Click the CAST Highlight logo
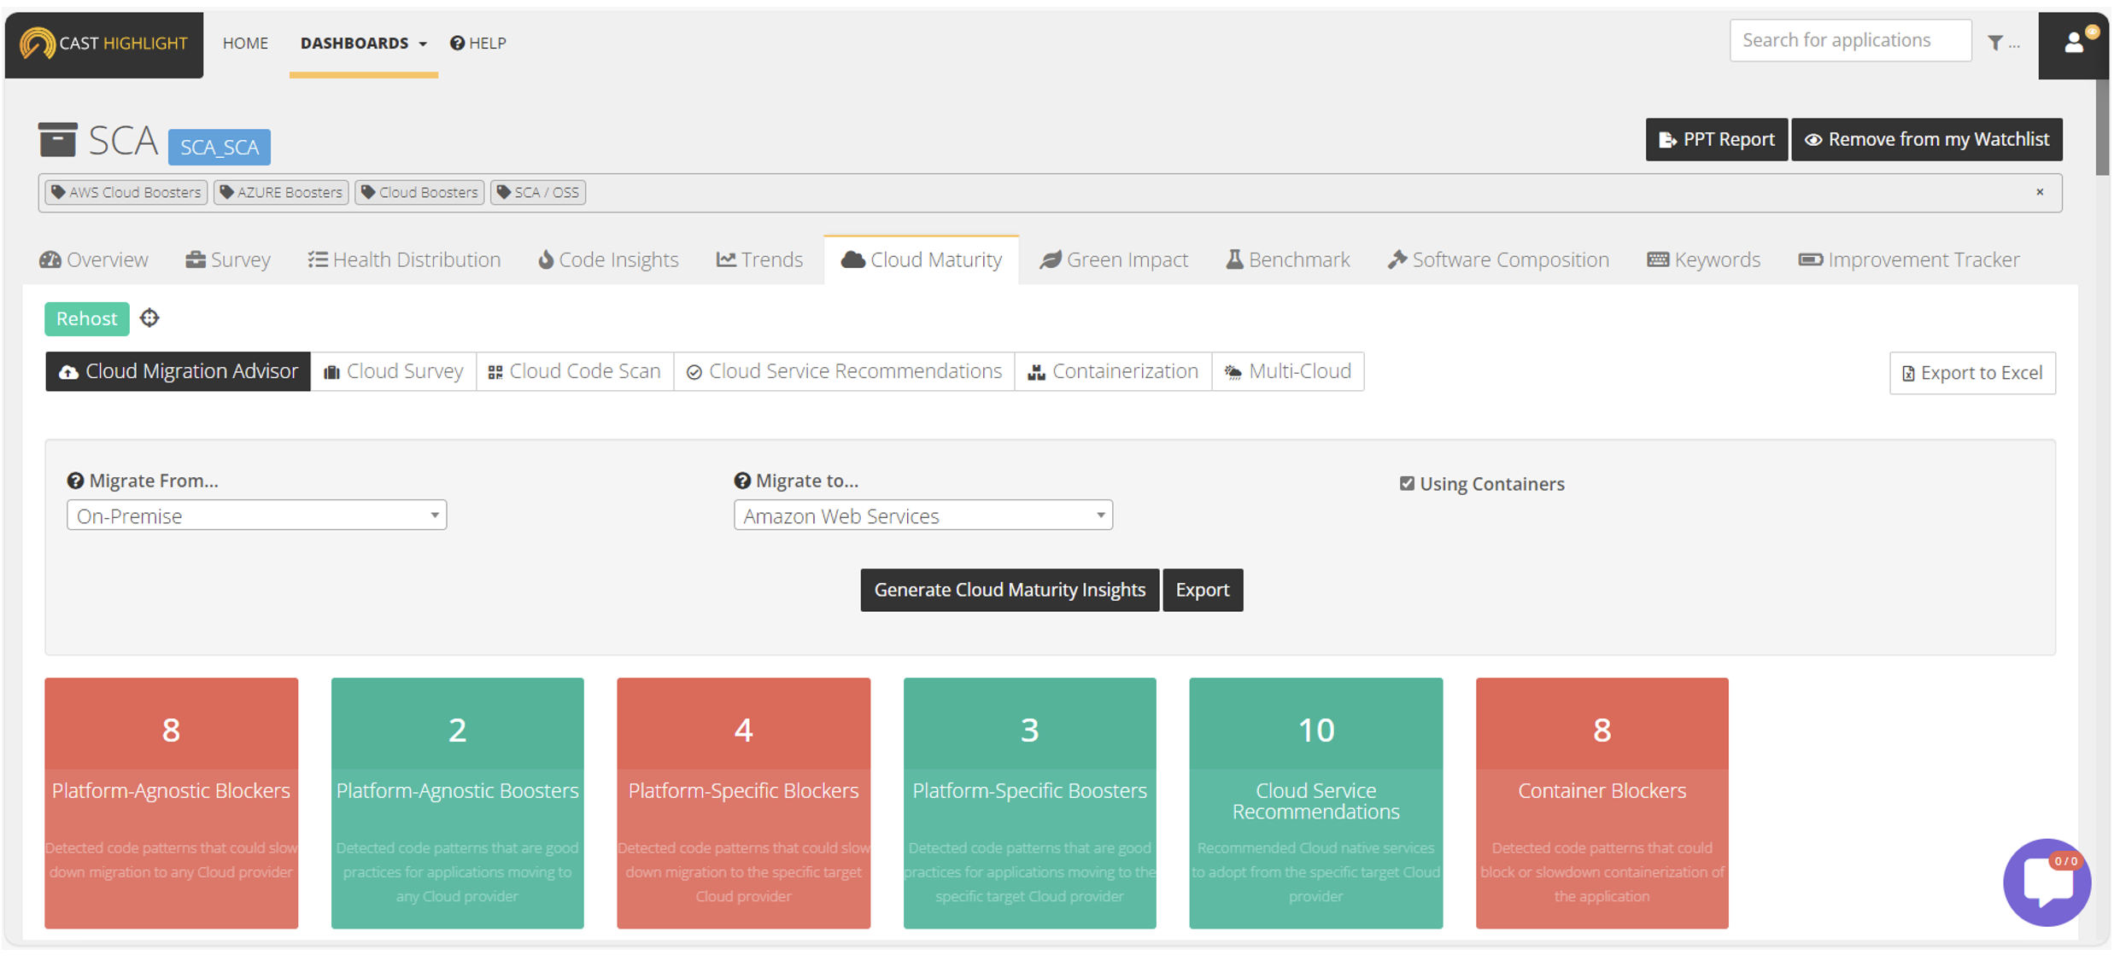The height and width of the screenshot is (961, 2120). click(x=103, y=44)
